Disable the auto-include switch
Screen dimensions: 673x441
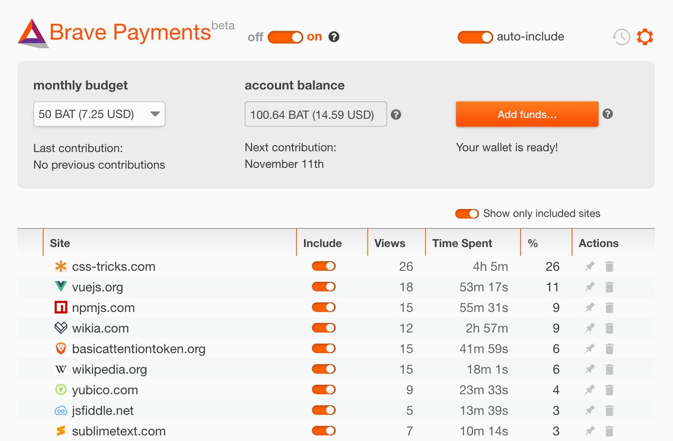click(x=475, y=37)
